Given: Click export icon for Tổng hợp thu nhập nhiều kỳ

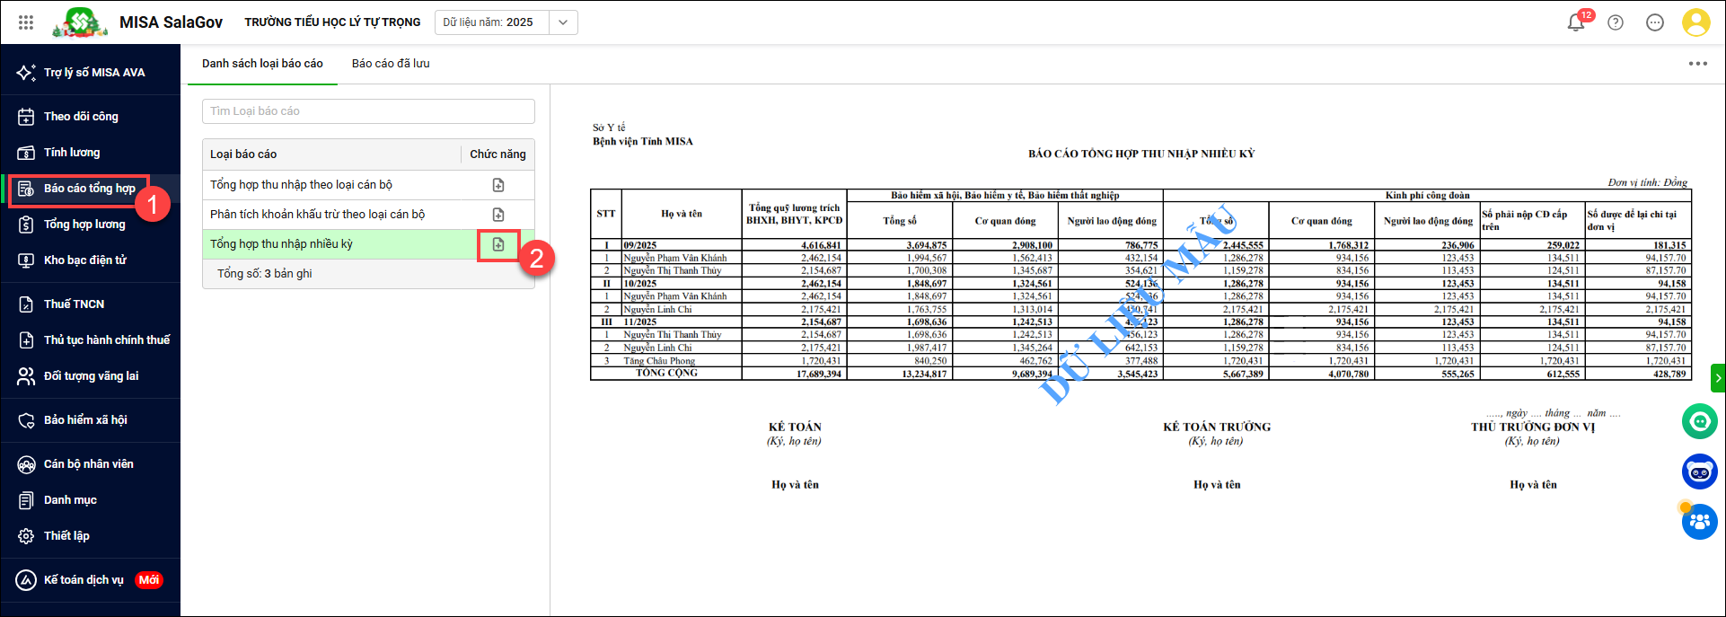Looking at the screenshot, I should pos(498,244).
